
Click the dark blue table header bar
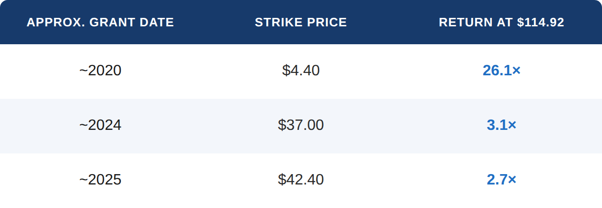coord(301,22)
